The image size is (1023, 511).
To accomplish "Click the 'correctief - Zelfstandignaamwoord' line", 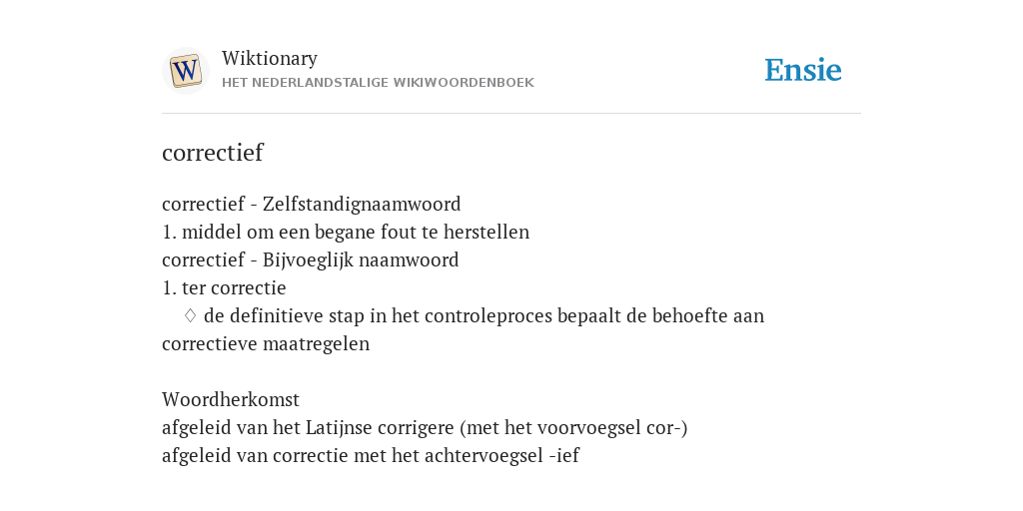I will coord(312,204).
